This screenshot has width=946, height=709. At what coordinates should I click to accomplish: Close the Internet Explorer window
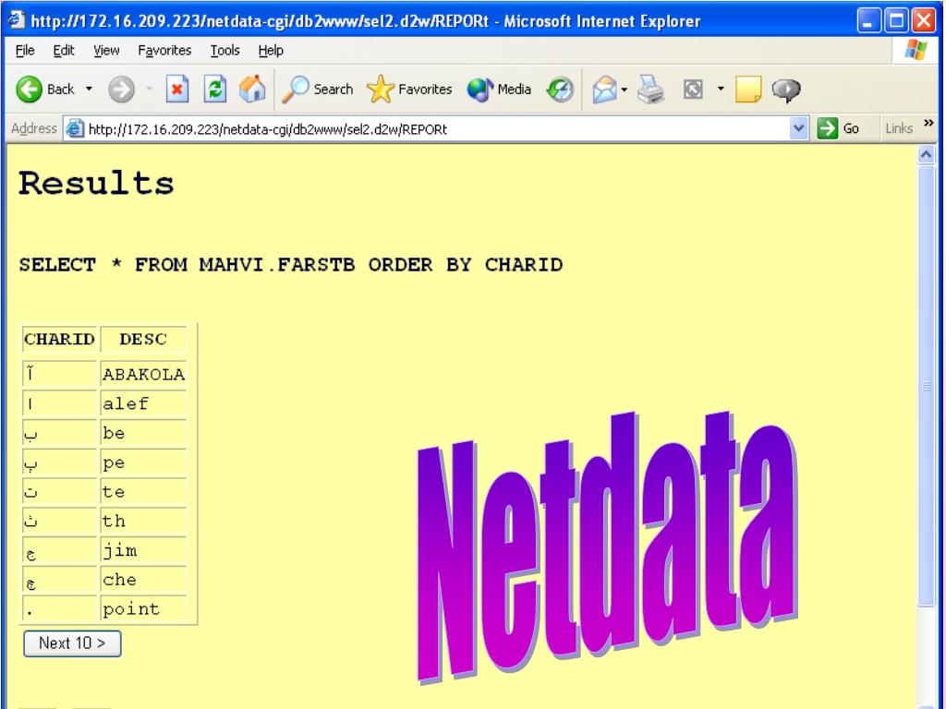pos(924,21)
